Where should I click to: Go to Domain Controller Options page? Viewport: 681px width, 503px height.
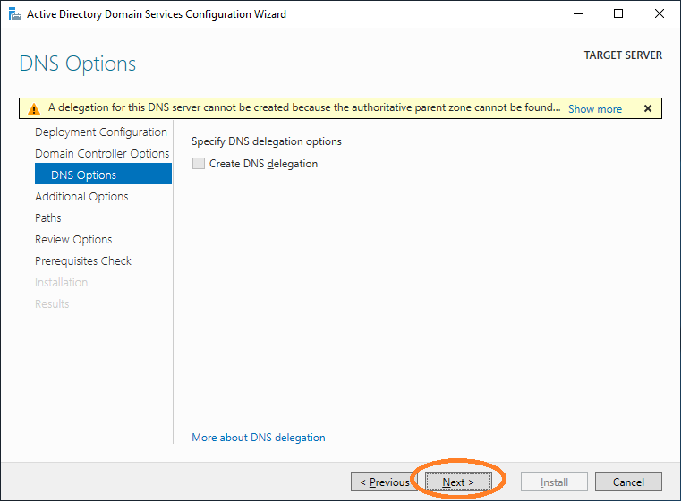(x=102, y=154)
